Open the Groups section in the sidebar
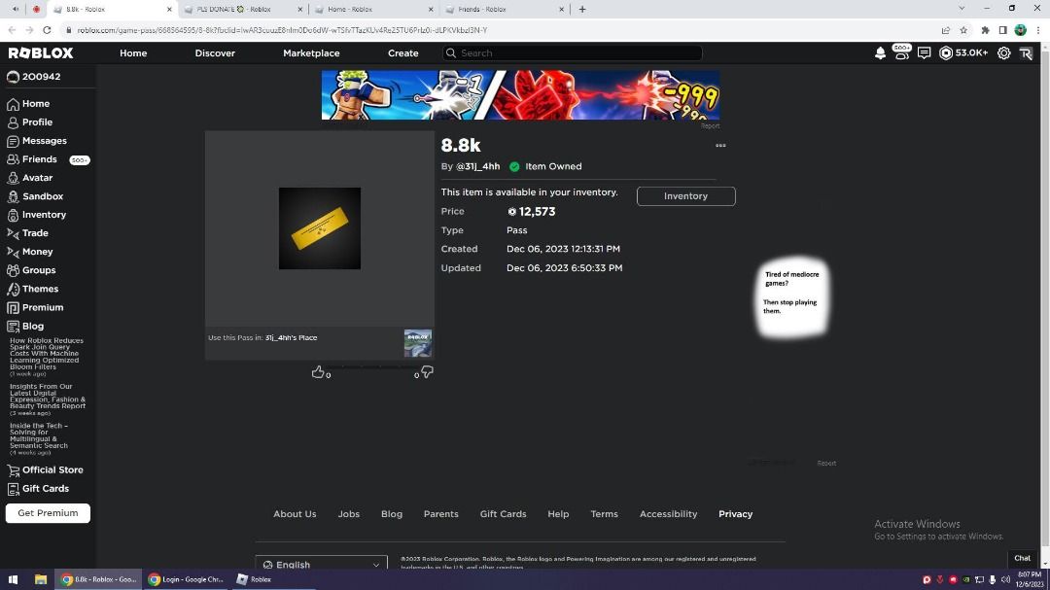Viewport: 1050px width, 590px height. coord(38,269)
